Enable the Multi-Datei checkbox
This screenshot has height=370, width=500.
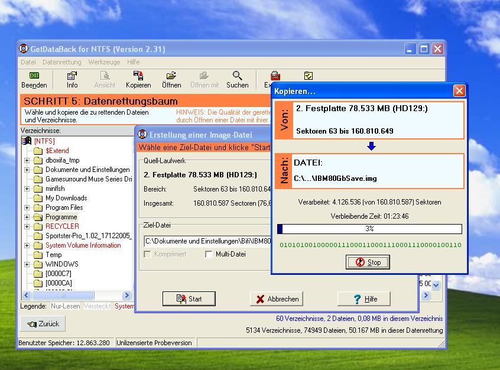point(209,254)
